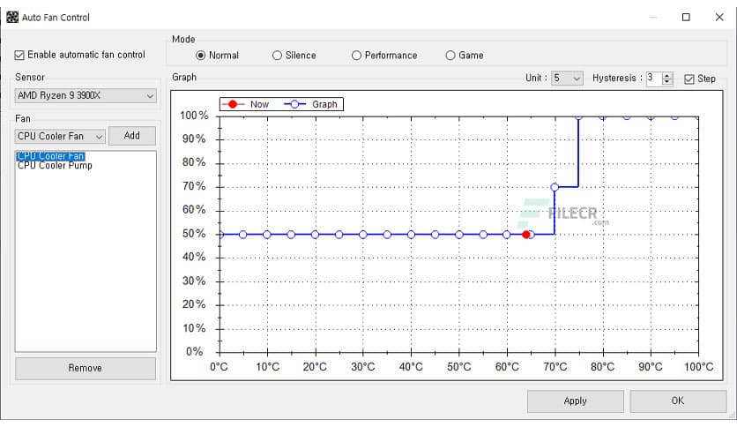Click the Remove button
Image resolution: width=737 pixels, height=427 pixels.
pos(86,368)
